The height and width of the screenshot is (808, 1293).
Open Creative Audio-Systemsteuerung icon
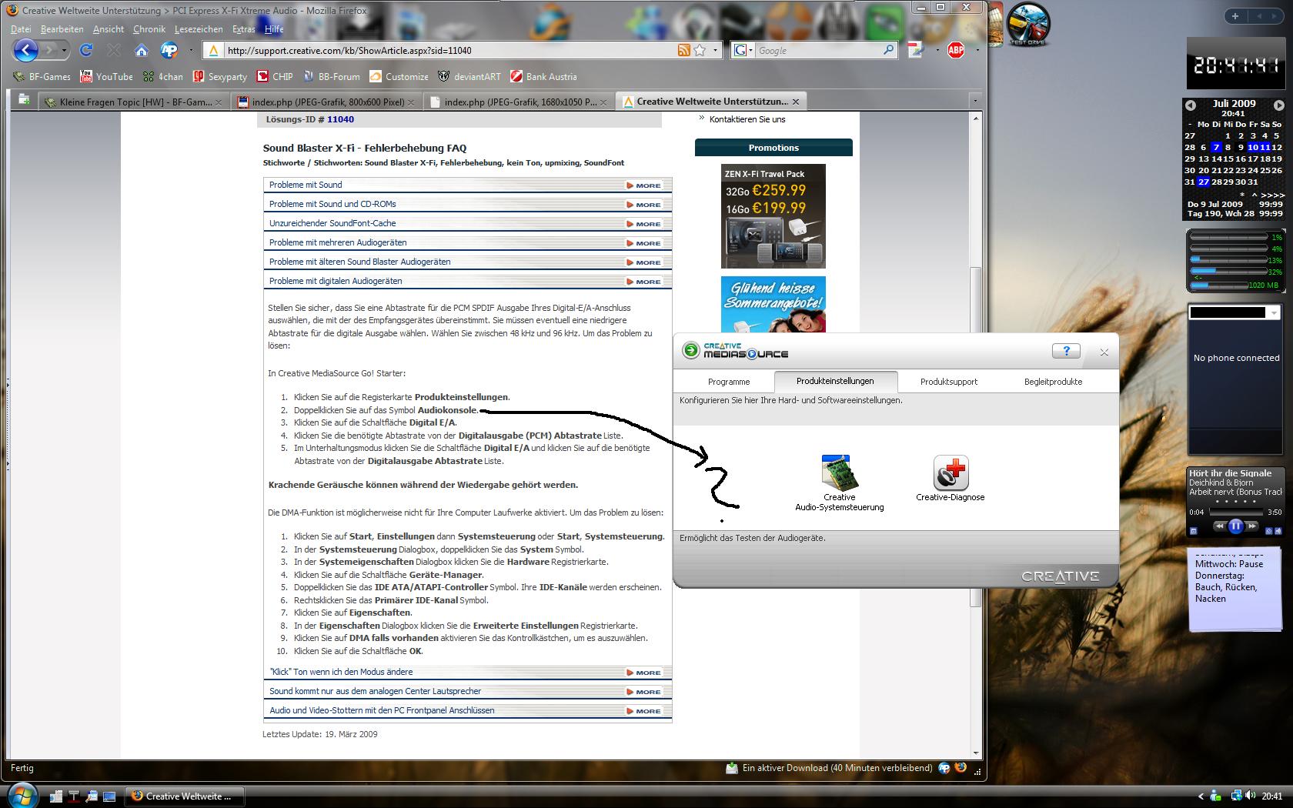(x=839, y=483)
